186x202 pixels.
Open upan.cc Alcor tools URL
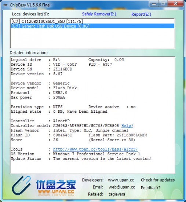[x=95, y=149]
